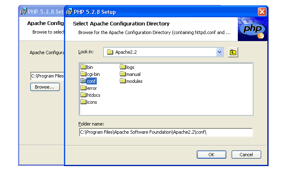Select the error folder icon
This screenshot has height=171, width=287.
83,88
